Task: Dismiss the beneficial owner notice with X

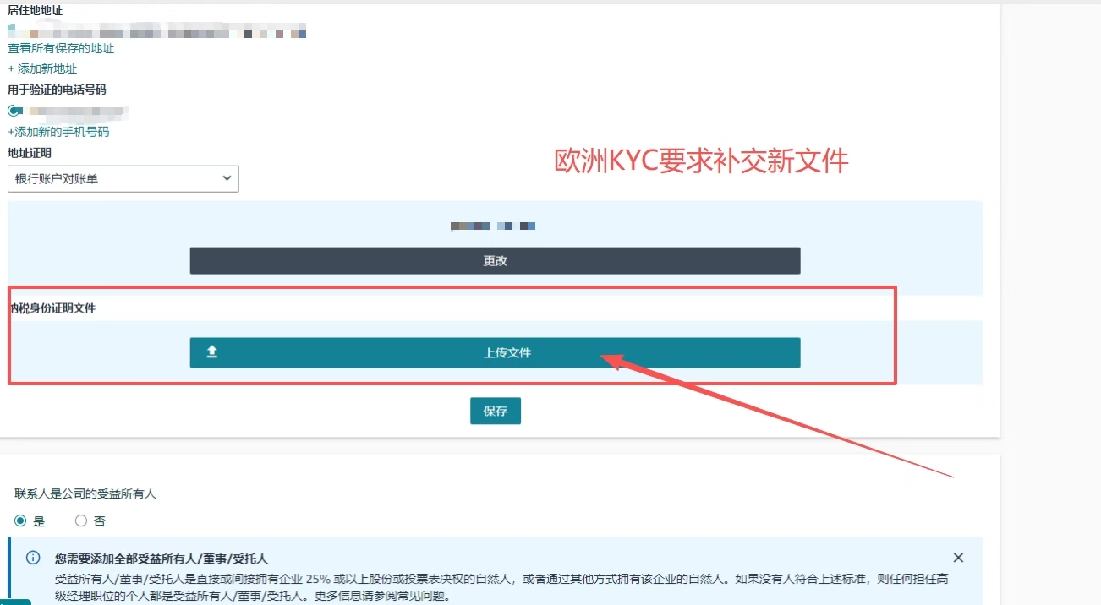Action: tap(958, 558)
